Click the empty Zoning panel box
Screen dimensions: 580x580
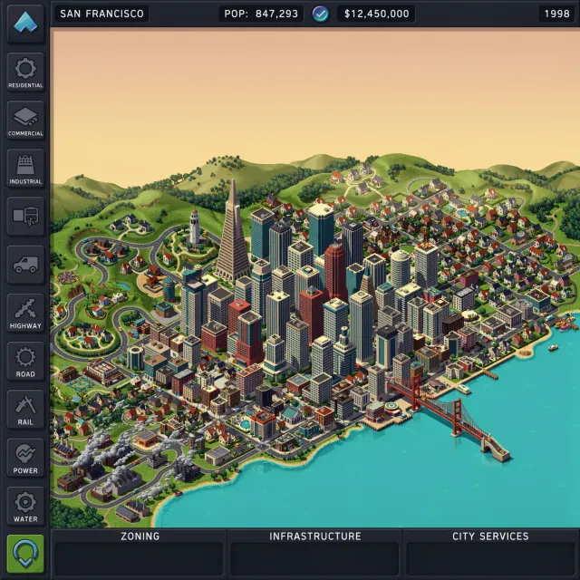tap(139, 558)
